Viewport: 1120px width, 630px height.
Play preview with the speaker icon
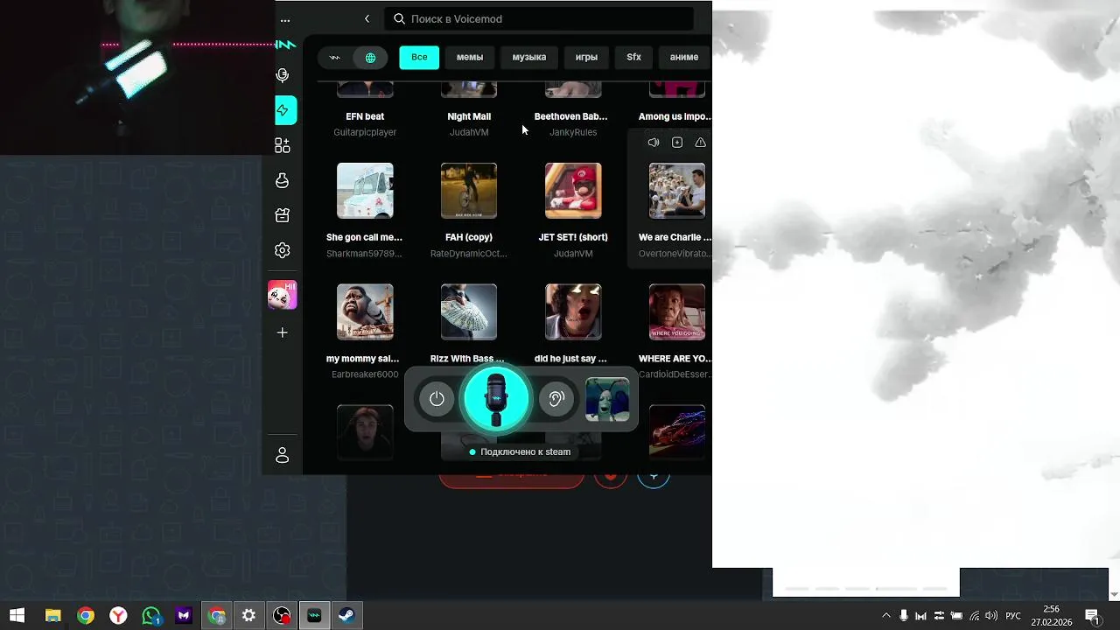point(653,143)
